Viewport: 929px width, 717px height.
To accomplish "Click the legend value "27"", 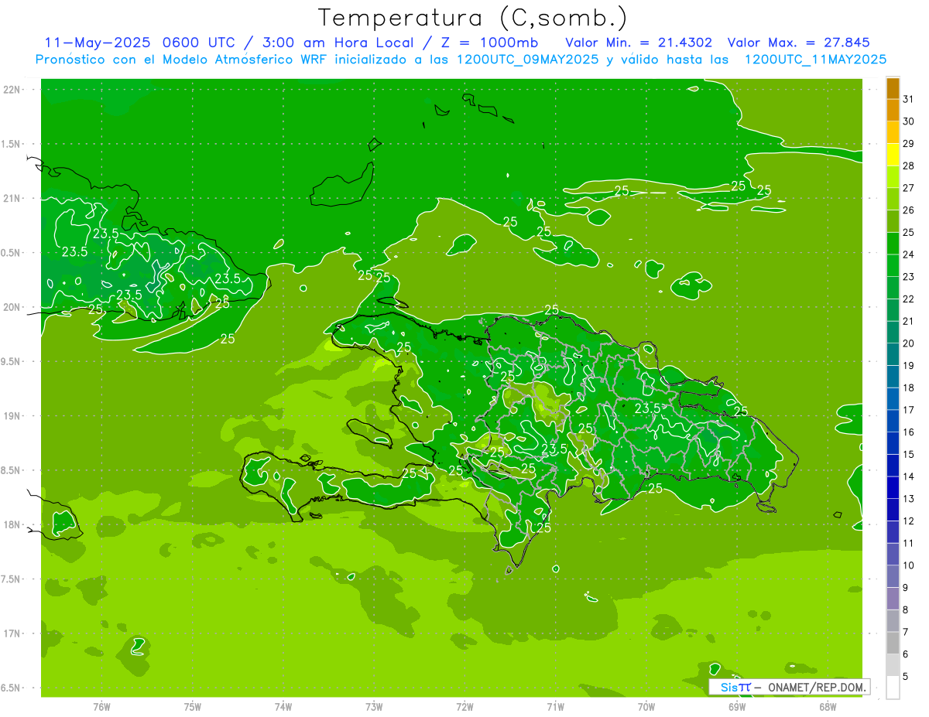I will 908,188.
